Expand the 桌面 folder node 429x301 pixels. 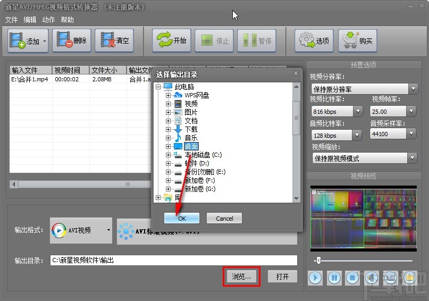169,146
